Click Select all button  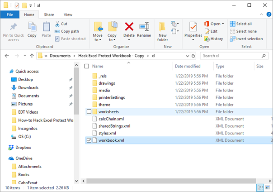[241, 24]
